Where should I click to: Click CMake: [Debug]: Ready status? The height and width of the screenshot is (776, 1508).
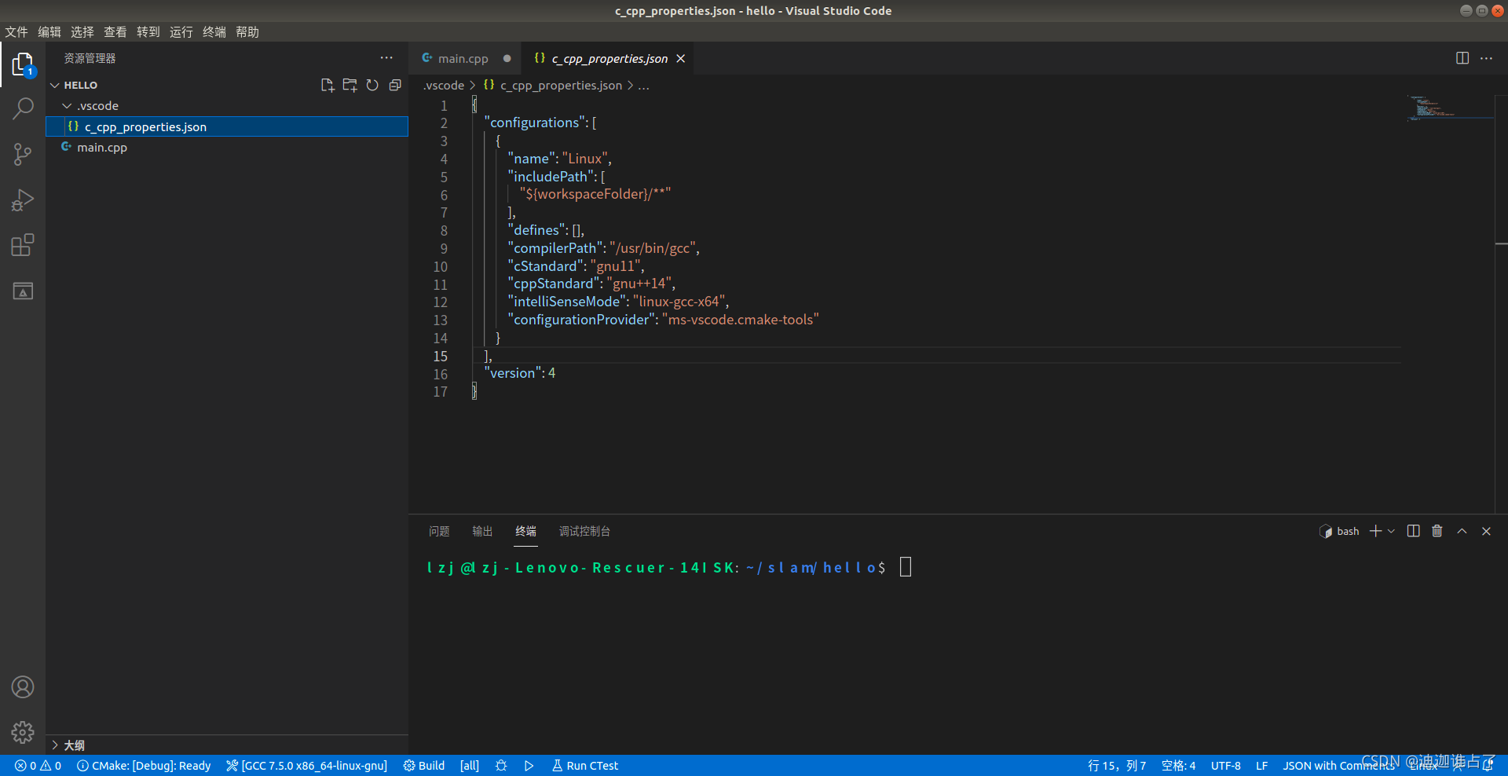(144, 765)
